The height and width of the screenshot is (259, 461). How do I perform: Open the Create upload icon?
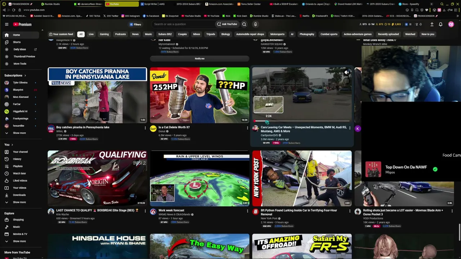[x=432, y=24]
